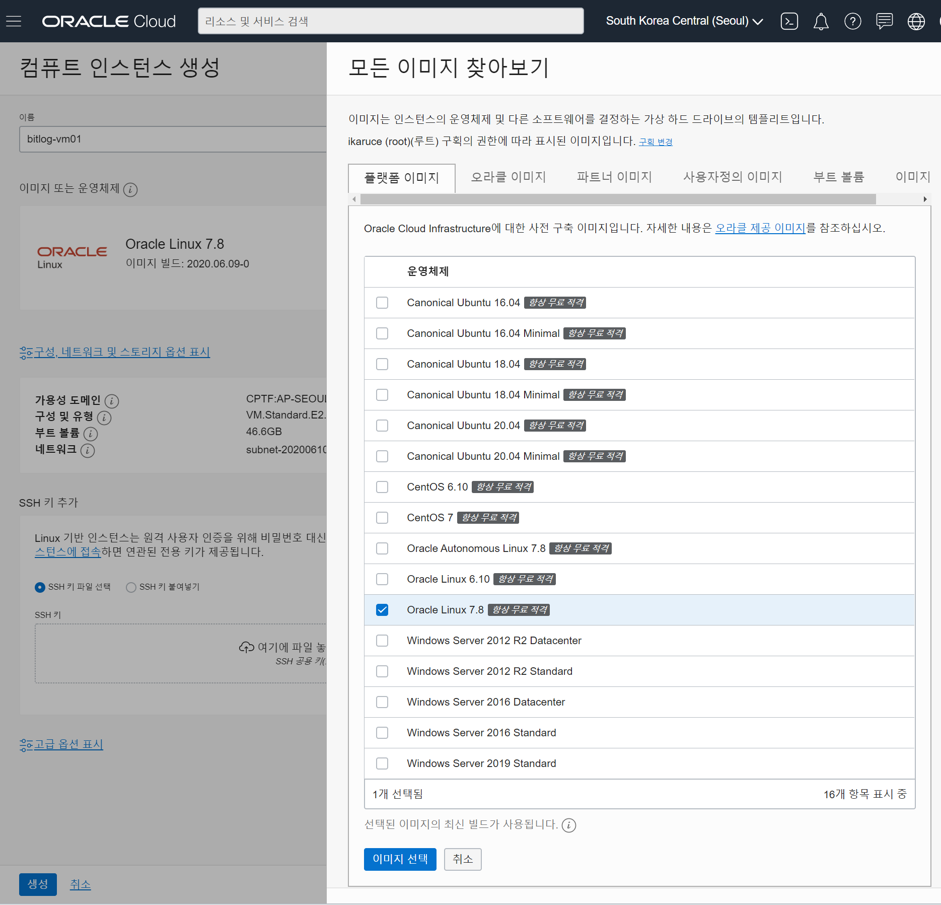Check CentOS 6.10 image
Viewport: 941px width, 905px height.
[x=382, y=487]
